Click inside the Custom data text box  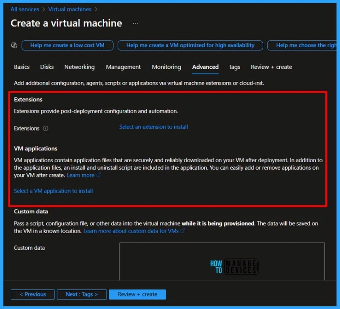point(222,261)
